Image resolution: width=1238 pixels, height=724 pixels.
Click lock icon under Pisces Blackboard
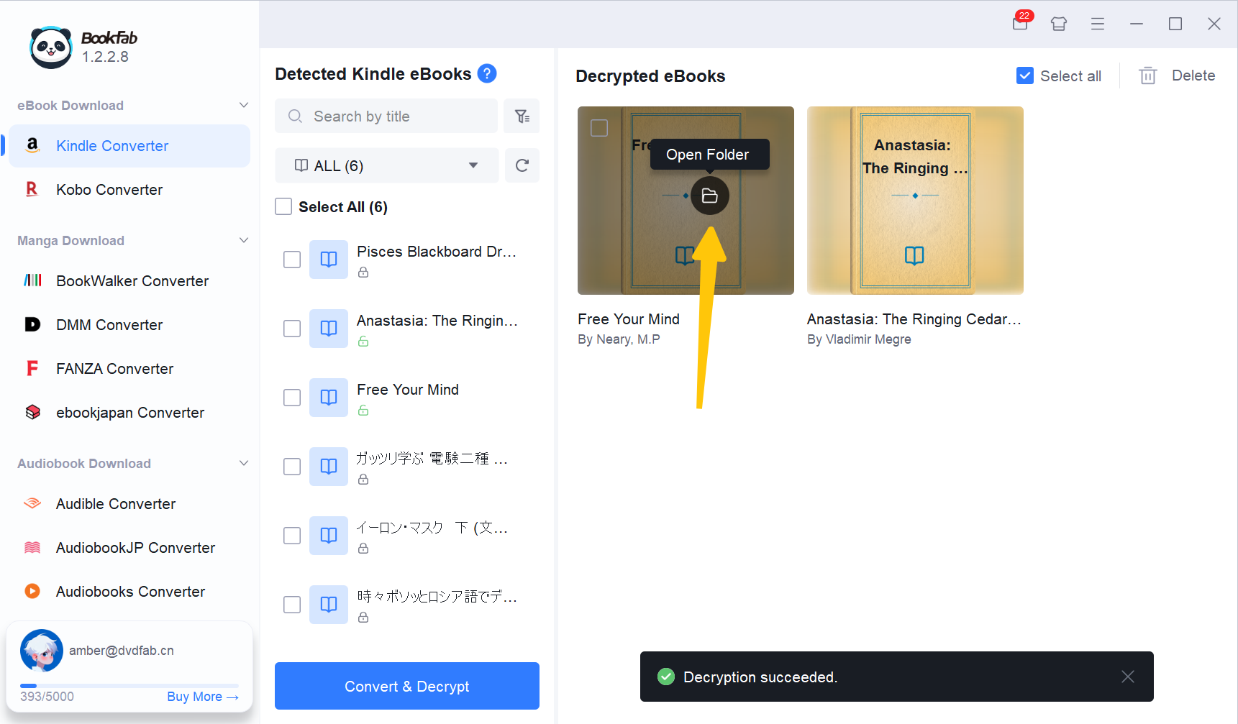pos(363,272)
